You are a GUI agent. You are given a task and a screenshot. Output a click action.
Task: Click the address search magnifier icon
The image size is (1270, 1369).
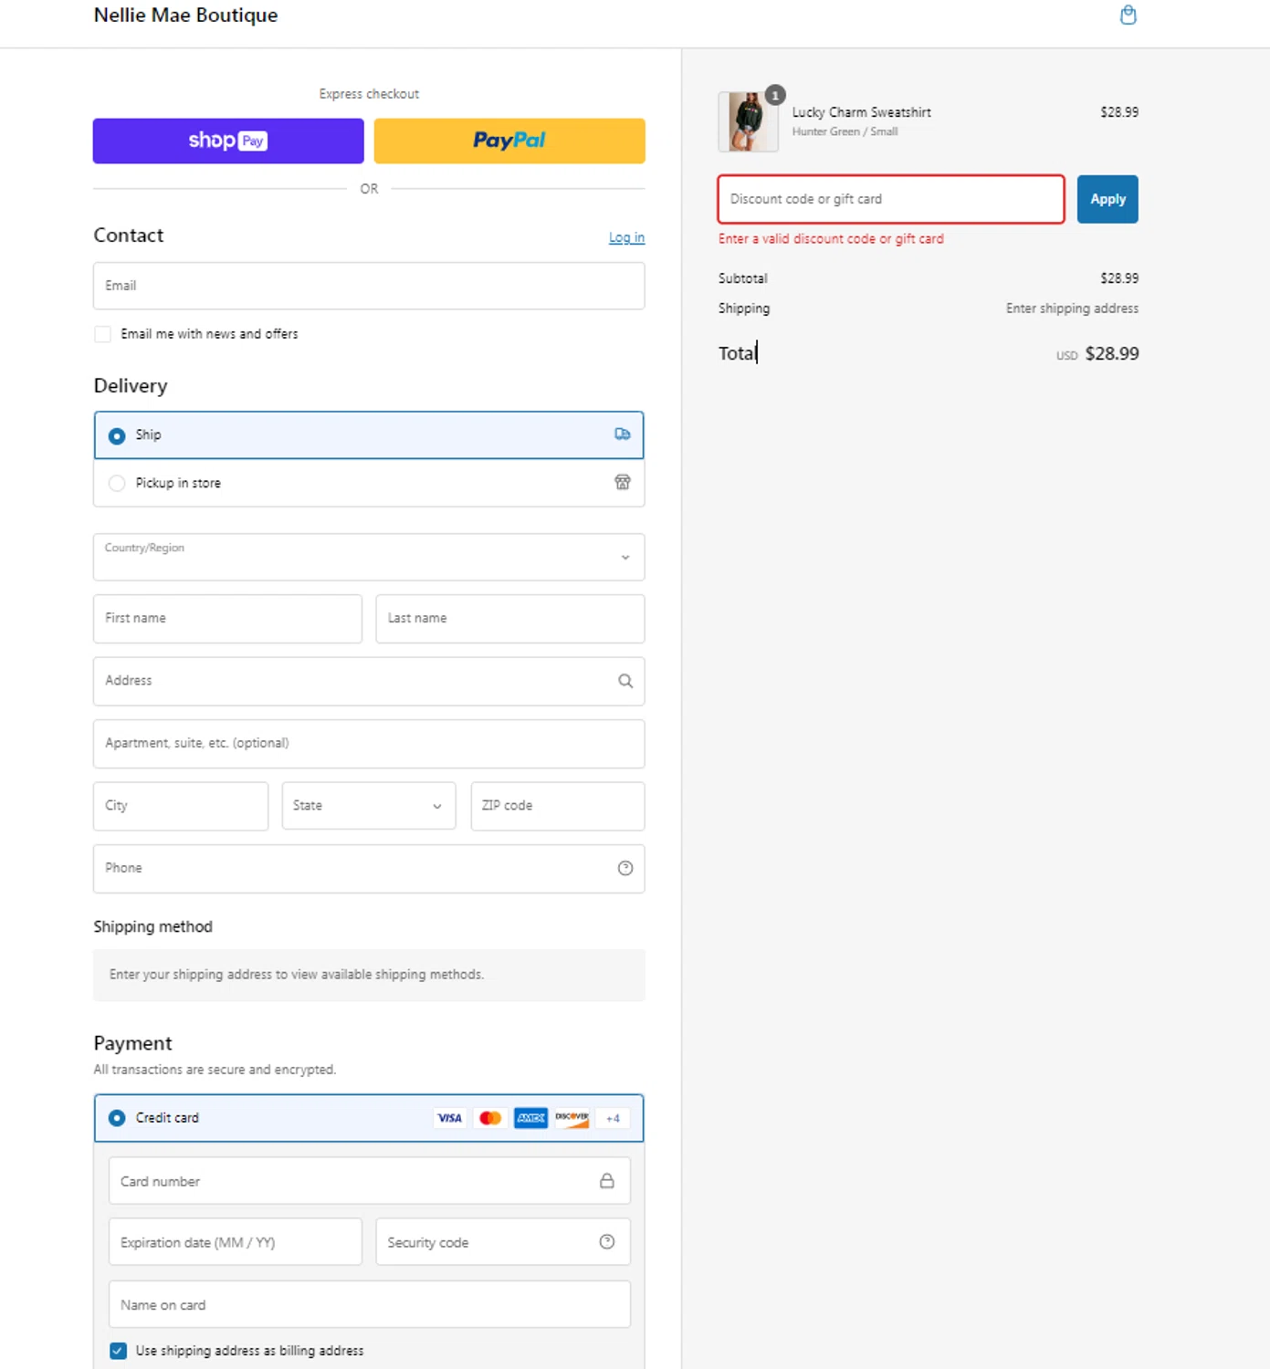coord(625,681)
